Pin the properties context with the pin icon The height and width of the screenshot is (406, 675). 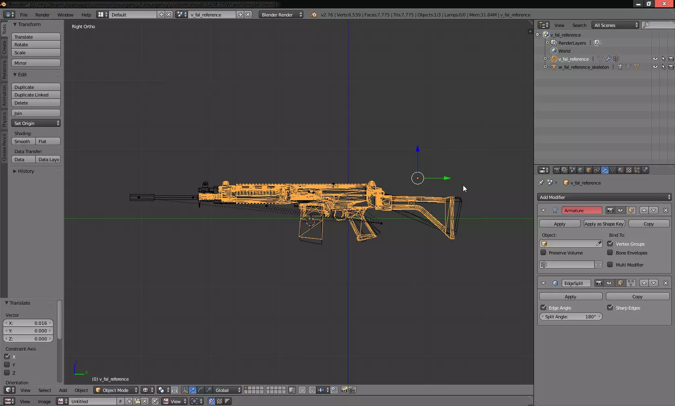click(541, 182)
